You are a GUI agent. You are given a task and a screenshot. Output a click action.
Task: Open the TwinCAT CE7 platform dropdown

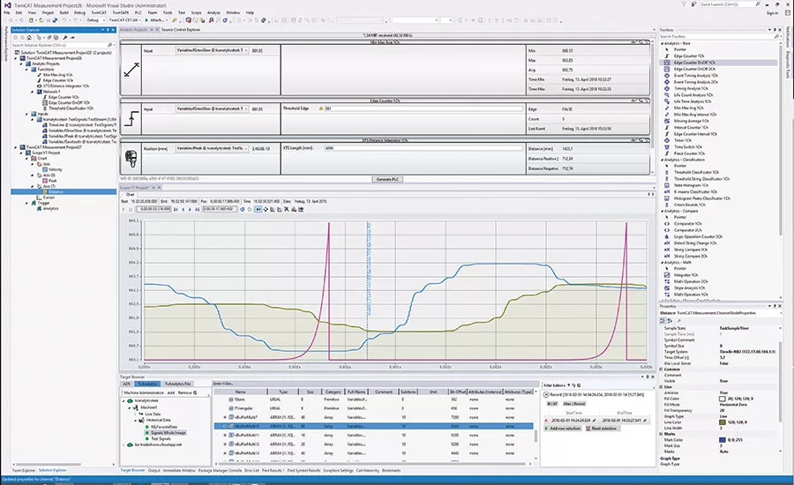click(x=125, y=20)
